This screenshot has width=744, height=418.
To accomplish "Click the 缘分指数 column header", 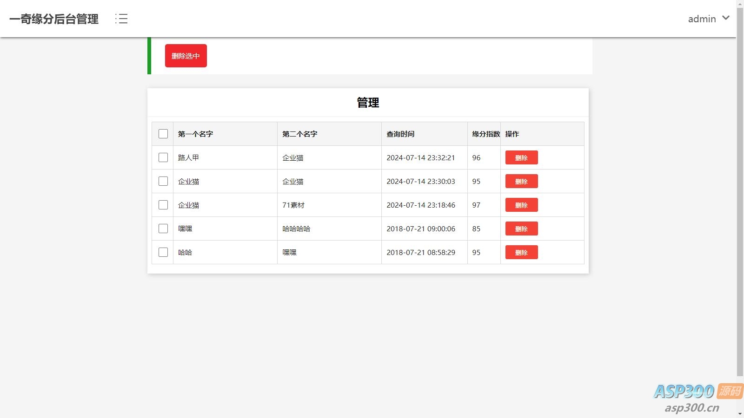I will click(x=485, y=134).
